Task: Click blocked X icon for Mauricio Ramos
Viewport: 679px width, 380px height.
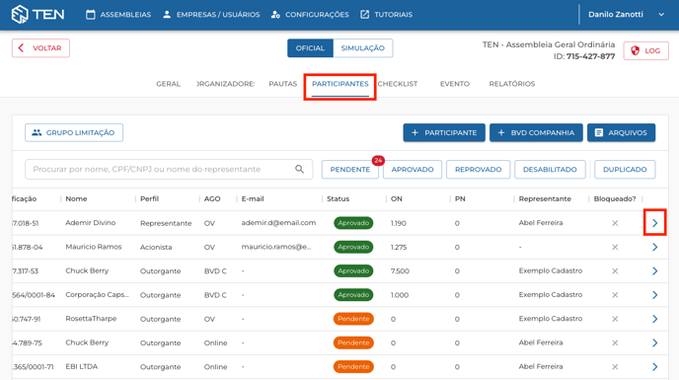Action: coord(615,247)
